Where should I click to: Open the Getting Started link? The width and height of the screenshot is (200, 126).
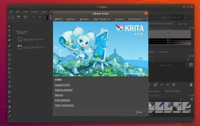[64, 90]
